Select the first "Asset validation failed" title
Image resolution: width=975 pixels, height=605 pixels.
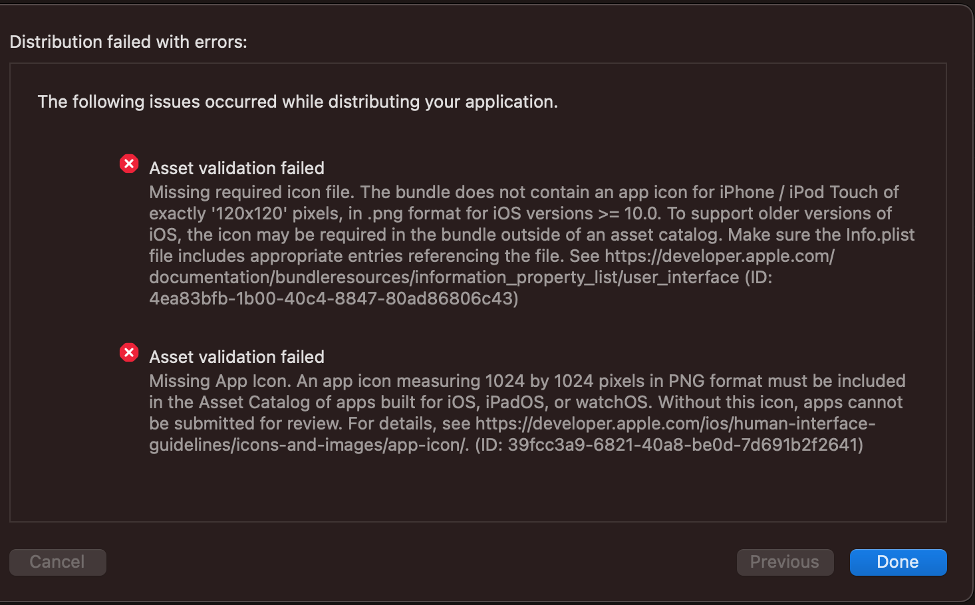click(237, 168)
